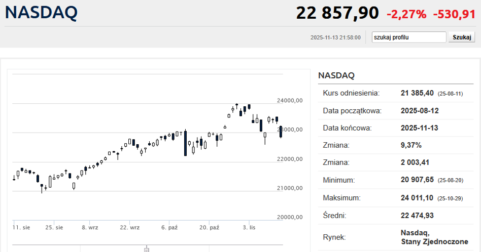Click the Minimum value 20 907,65
481x252 pixels.
tap(417, 180)
